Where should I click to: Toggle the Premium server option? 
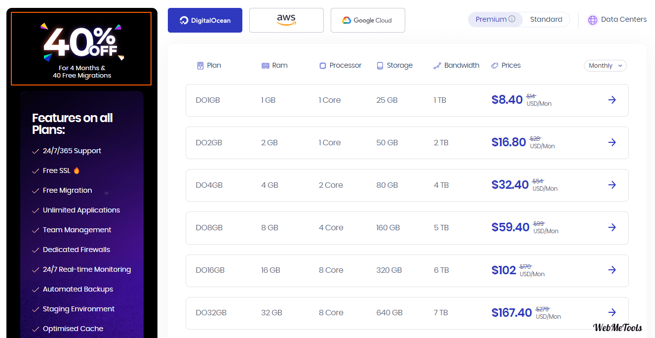pos(495,19)
